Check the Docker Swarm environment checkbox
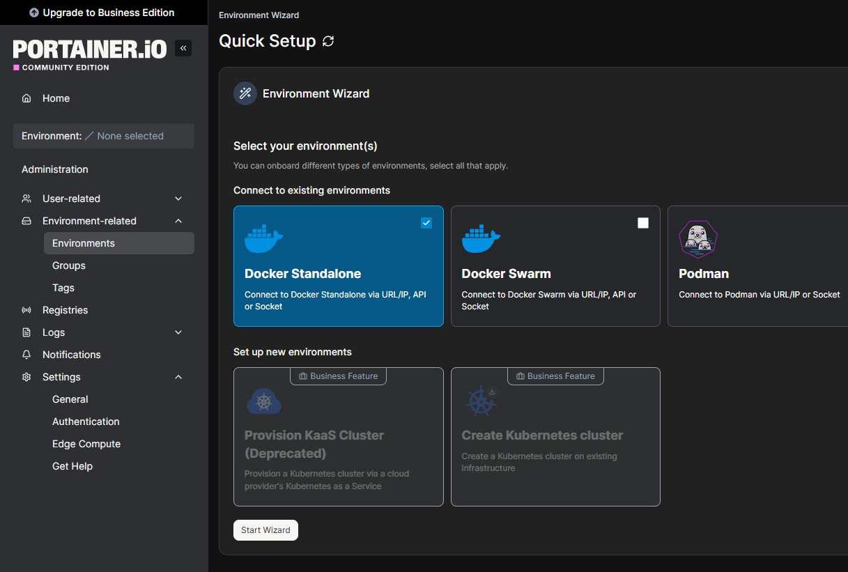Image resolution: width=848 pixels, height=572 pixels. point(642,222)
